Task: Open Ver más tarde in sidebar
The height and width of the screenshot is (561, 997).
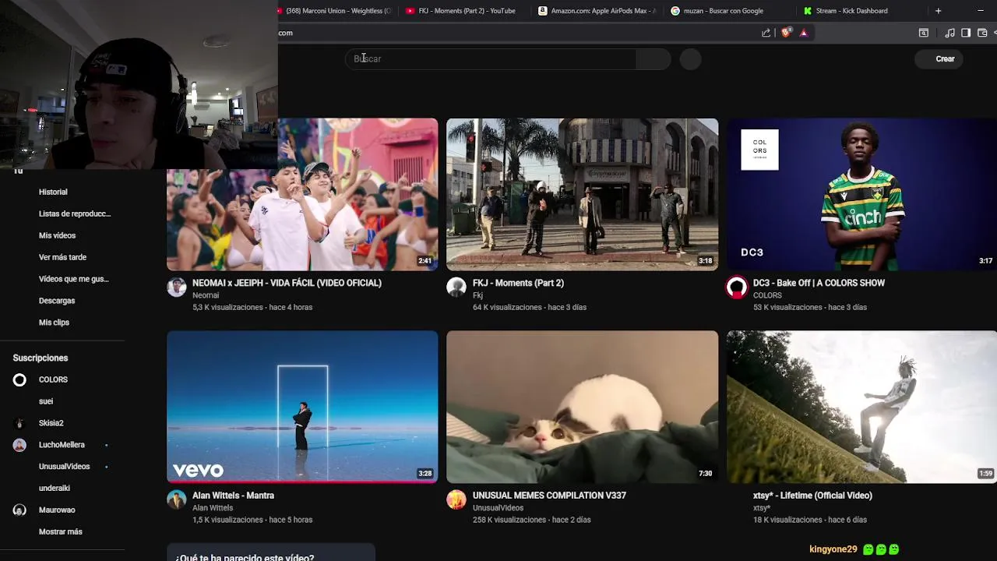Action: coord(62,257)
